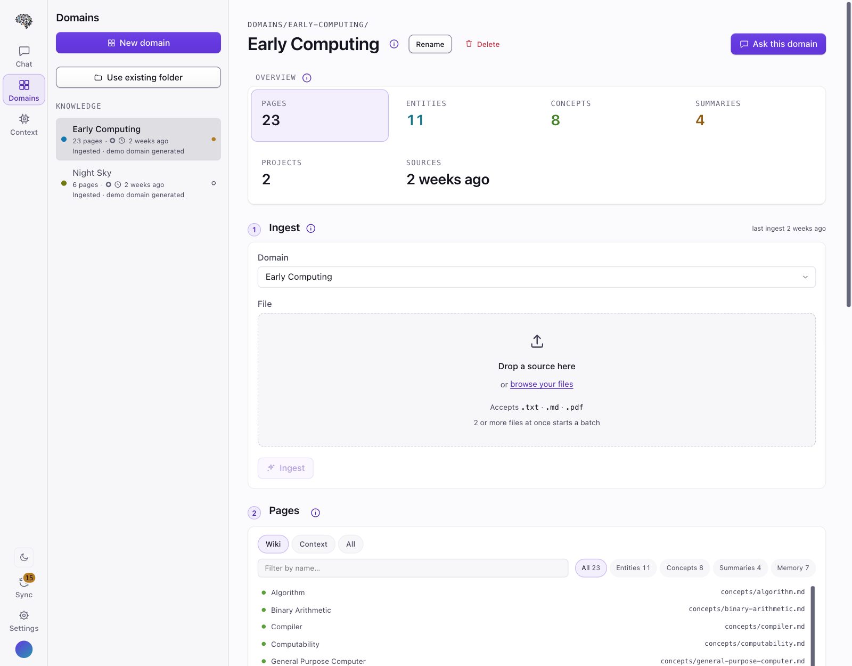
Task: Click the upload icon in drop zone
Action: pyautogui.click(x=537, y=341)
